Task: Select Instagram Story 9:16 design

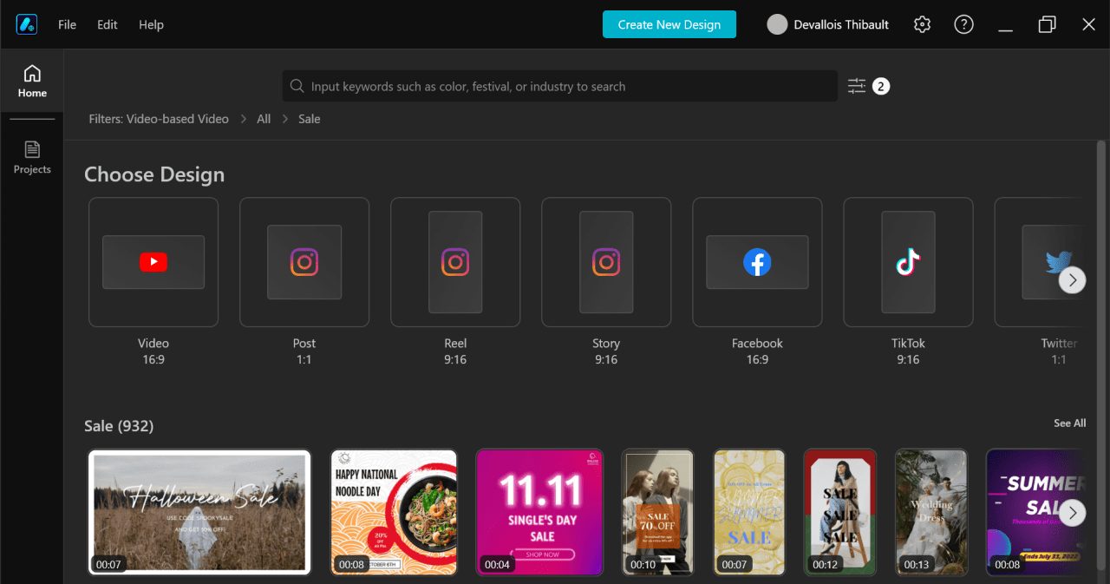Action: (606, 262)
